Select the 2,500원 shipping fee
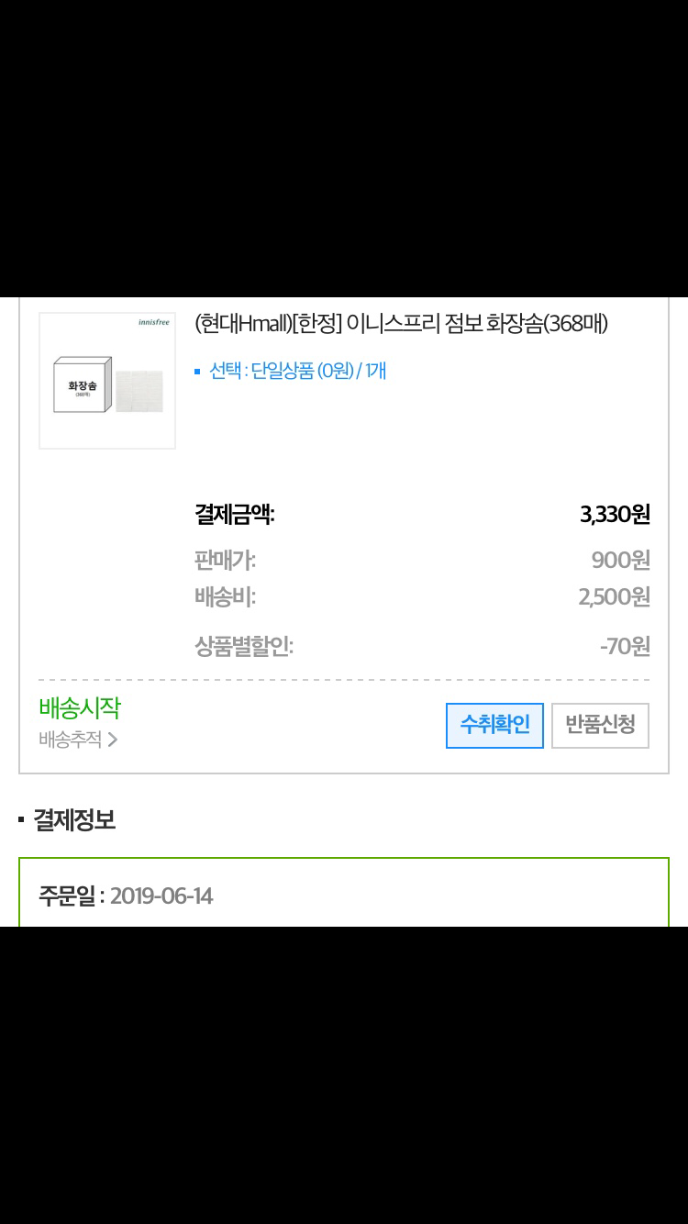 tap(615, 597)
